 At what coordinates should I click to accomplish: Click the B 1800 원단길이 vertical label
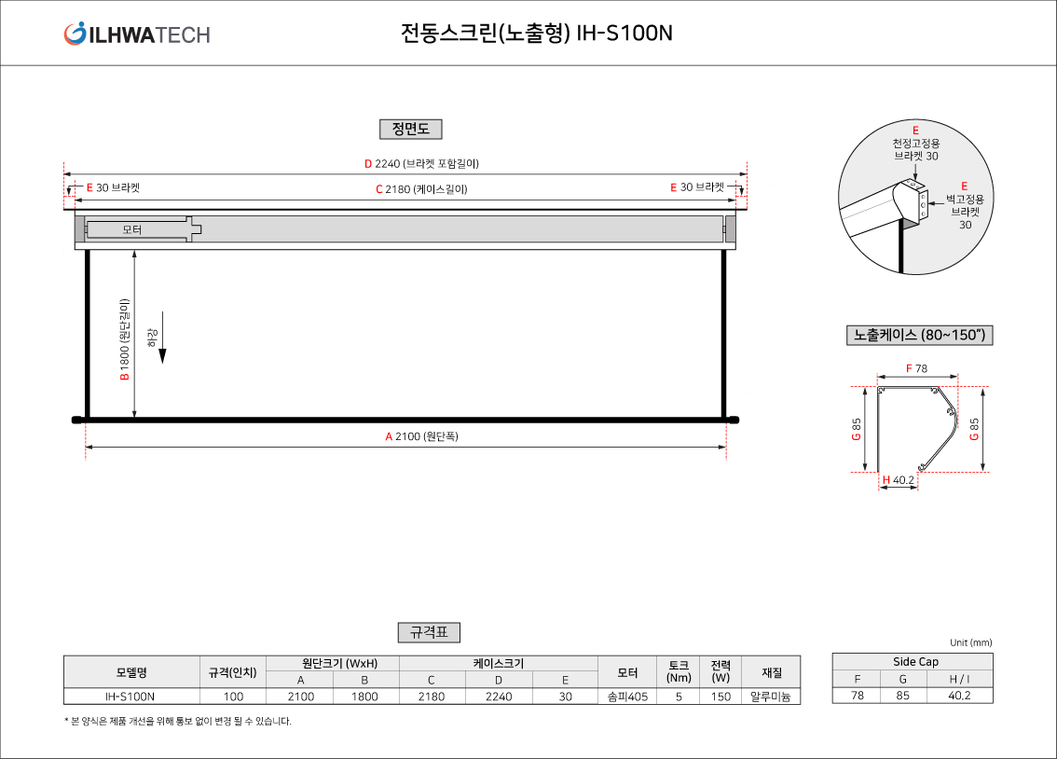[124, 340]
